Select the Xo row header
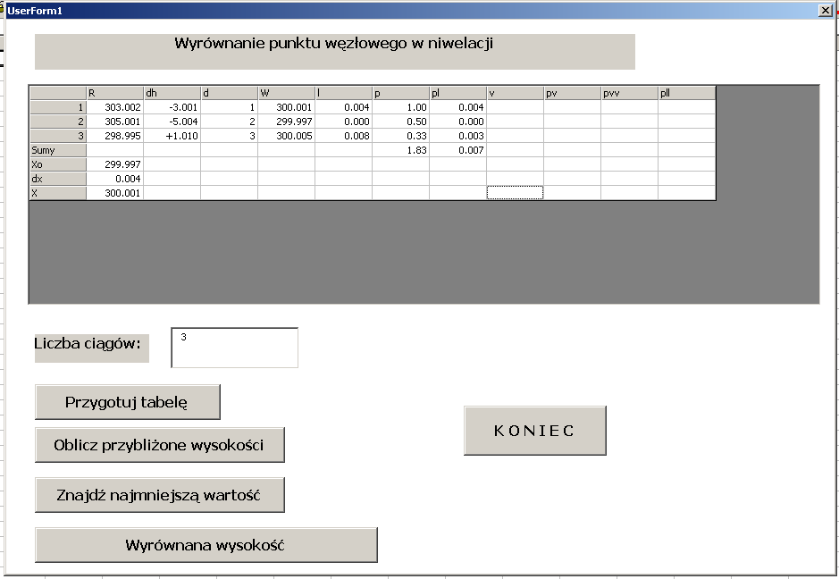The height and width of the screenshot is (579, 839). click(x=58, y=164)
